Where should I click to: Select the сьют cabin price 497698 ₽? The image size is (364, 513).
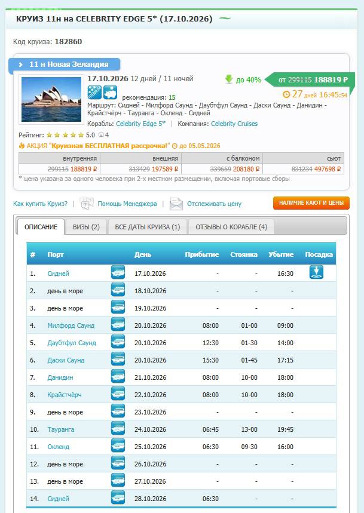pos(328,169)
